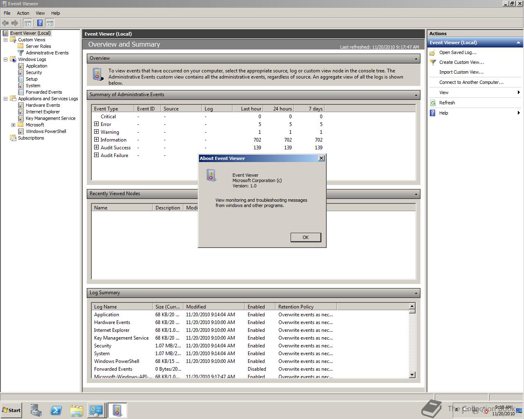Sort by the Modified column in Log Summary

point(214,306)
